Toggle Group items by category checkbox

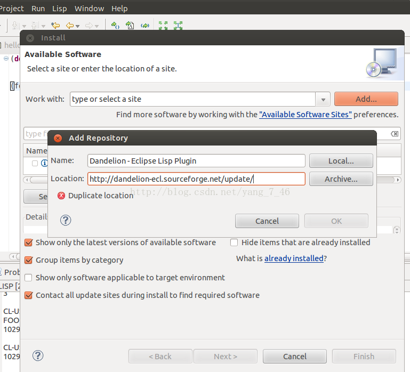tap(28, 260)
